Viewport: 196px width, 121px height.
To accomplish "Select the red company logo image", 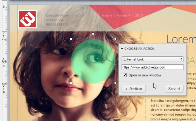I will coord(27,19).
